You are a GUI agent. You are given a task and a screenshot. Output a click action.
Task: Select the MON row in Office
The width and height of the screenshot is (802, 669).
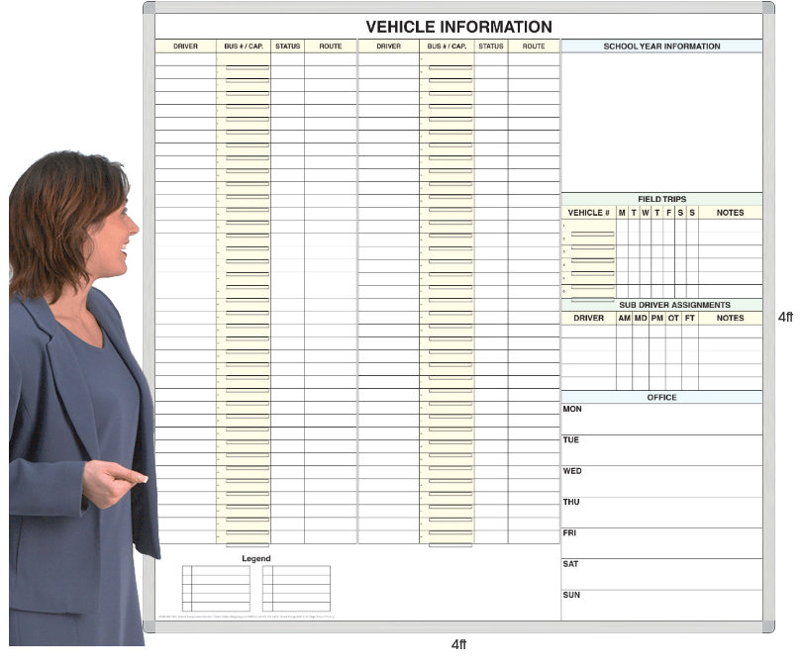pyautogui.click(x=572, y=409)
